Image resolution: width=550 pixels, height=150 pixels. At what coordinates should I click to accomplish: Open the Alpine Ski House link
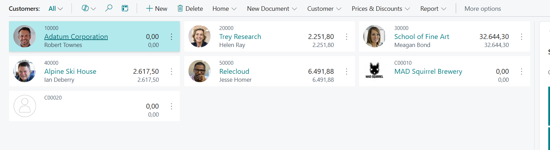[x=70, y=71]
